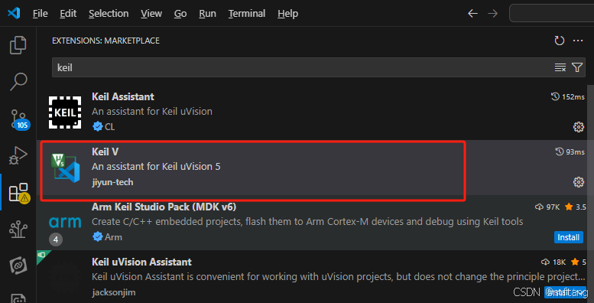This screenshot has width=594, height=303.
Task: Open the Run and Debug view
Action: click(x=18, y=155)
